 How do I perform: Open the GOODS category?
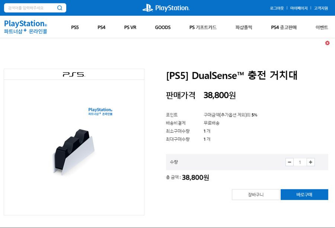163,27
